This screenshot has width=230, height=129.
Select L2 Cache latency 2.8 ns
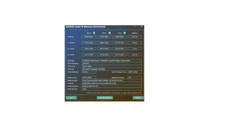[x=135, y=49]
